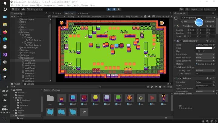
Task: Adjust the Game view Scale slider
Action: tap(115, 16)
